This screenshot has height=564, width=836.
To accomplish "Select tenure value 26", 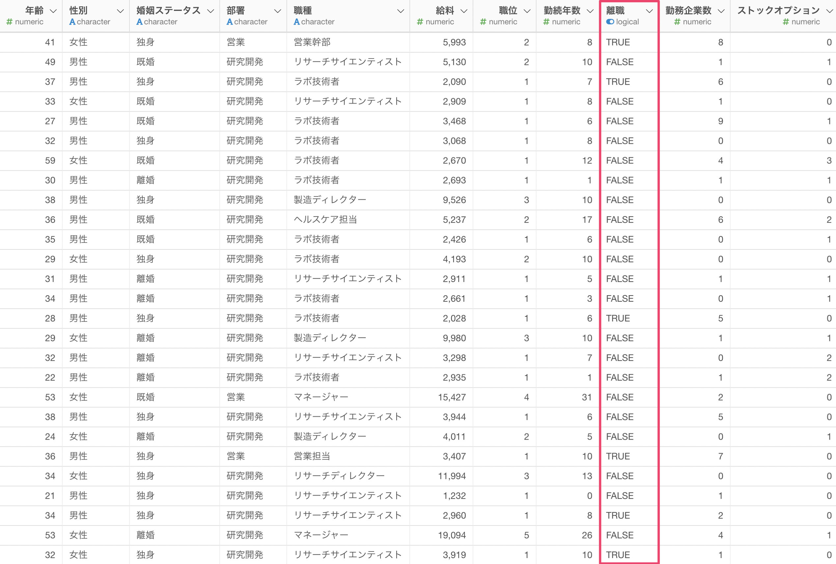I will [587, 535].
